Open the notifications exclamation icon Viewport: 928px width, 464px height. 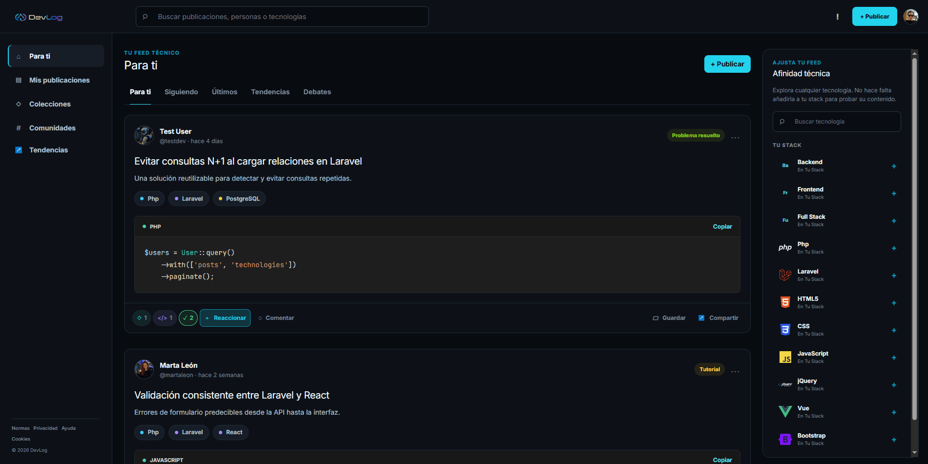click(x=837, y=17)
